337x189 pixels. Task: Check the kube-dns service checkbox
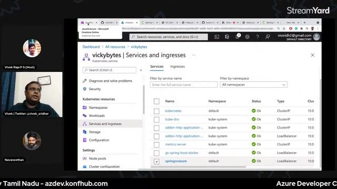[156, 119]
